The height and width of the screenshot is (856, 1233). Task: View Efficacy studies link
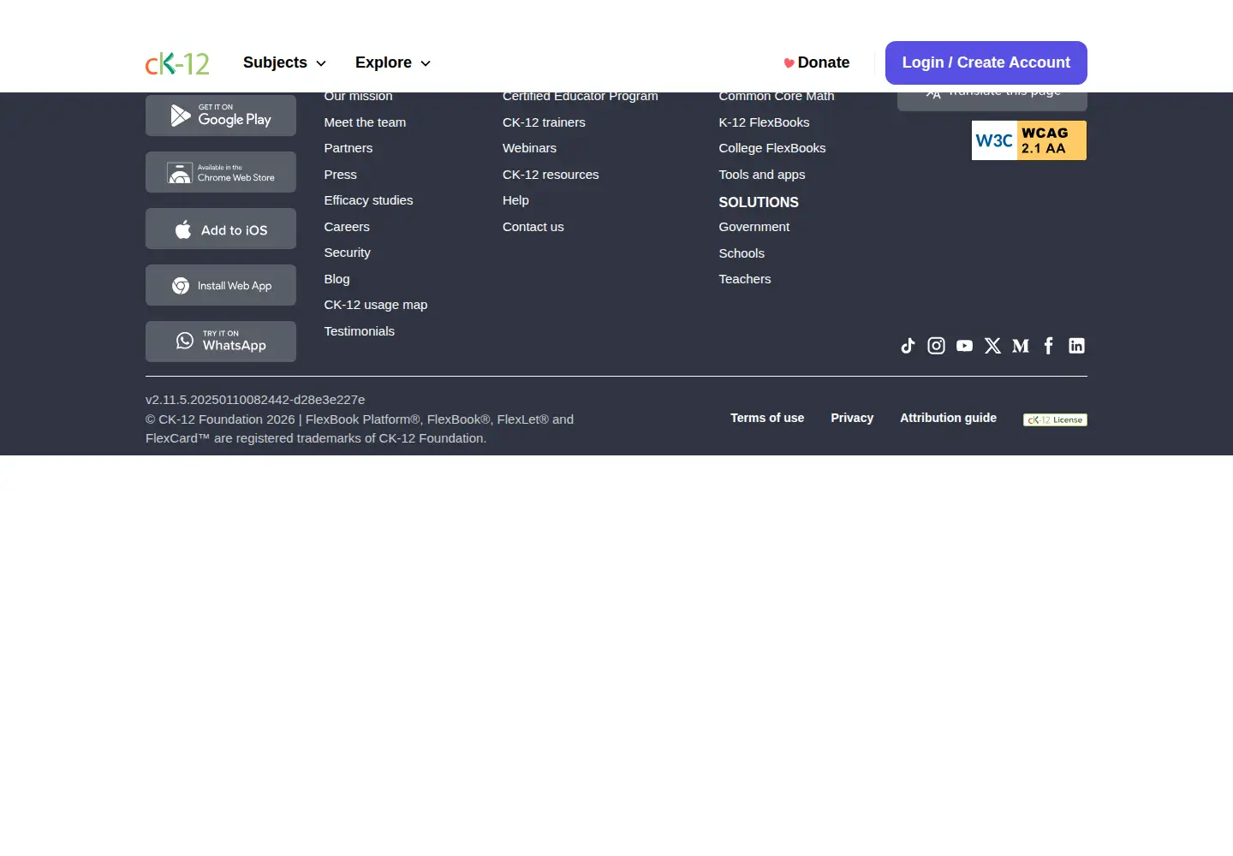pos(369,200)
